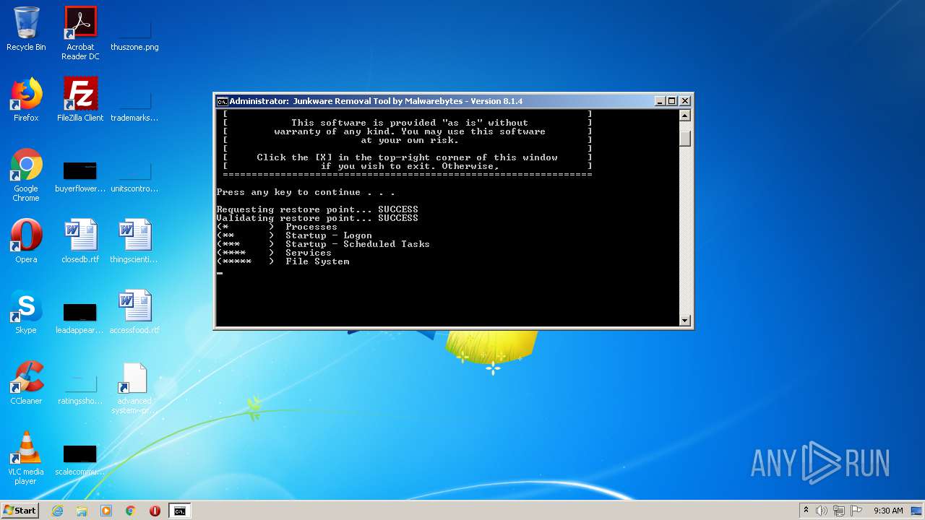
Task: Maximize the Junkware Removal Tool window
Action: [671, 101]
